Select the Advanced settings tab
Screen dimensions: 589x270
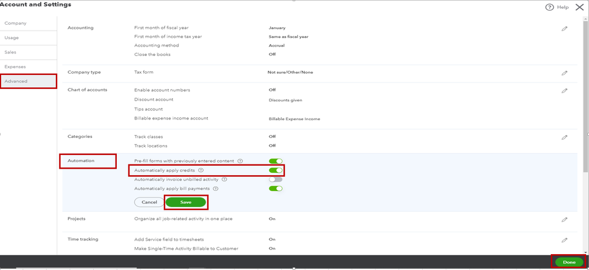coord(28,81)
